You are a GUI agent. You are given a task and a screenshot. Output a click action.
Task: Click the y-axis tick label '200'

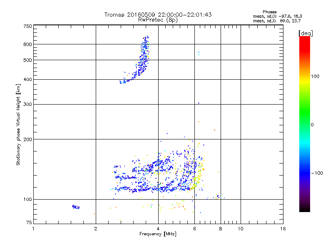pyautogui.click(x=27, y=139)
